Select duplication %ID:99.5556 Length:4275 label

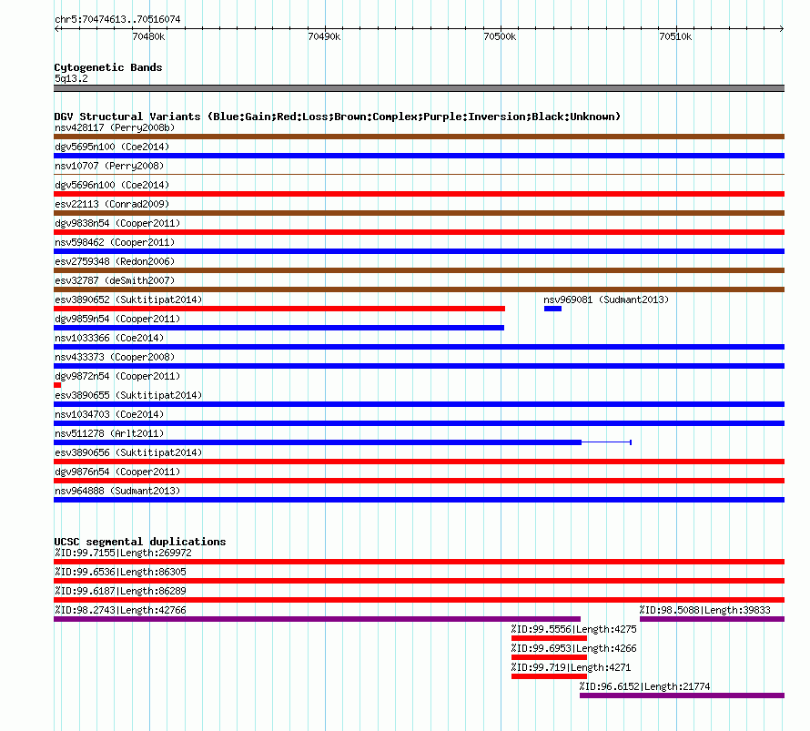click(574, 629)
